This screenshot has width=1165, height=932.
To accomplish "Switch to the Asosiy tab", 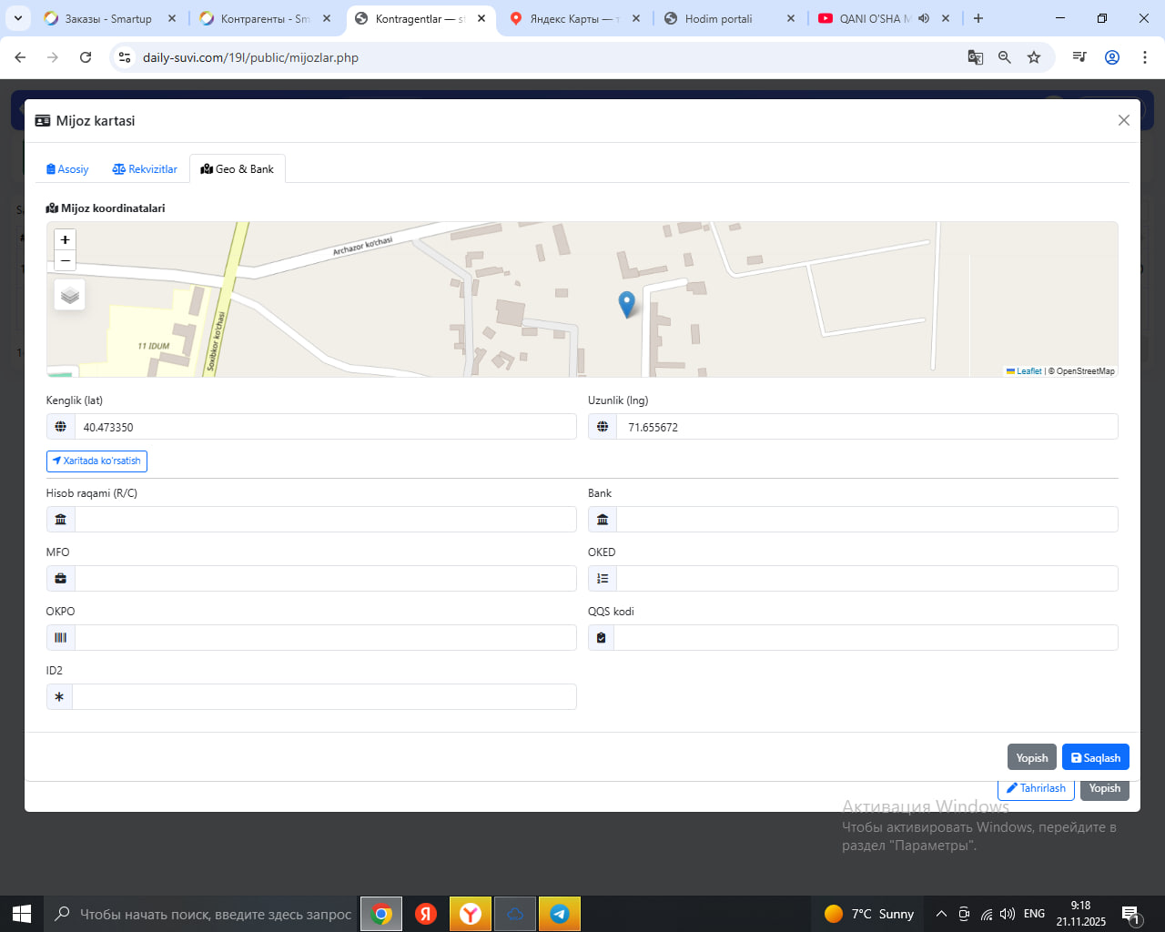I will point(67,169).
